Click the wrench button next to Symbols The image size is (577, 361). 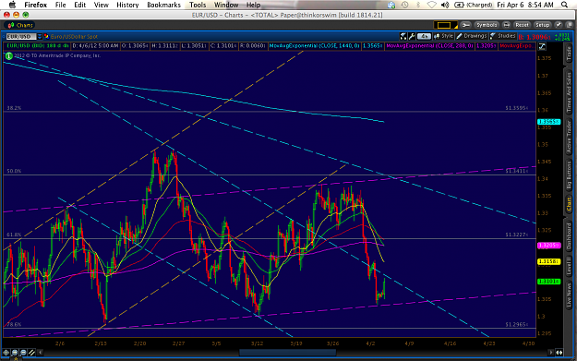[466, 25]
